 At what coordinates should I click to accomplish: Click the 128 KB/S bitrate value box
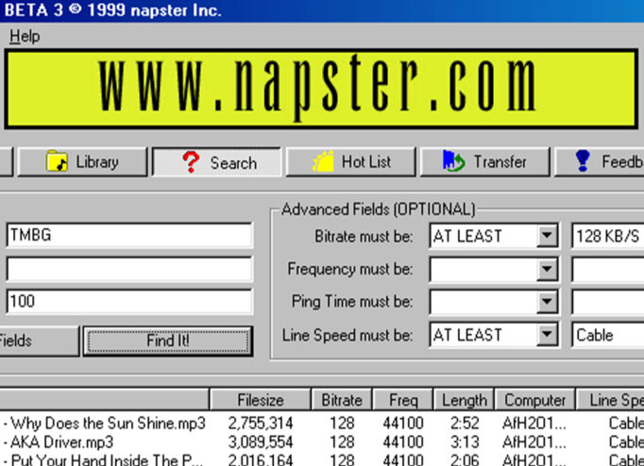click(x=608, y=236)
